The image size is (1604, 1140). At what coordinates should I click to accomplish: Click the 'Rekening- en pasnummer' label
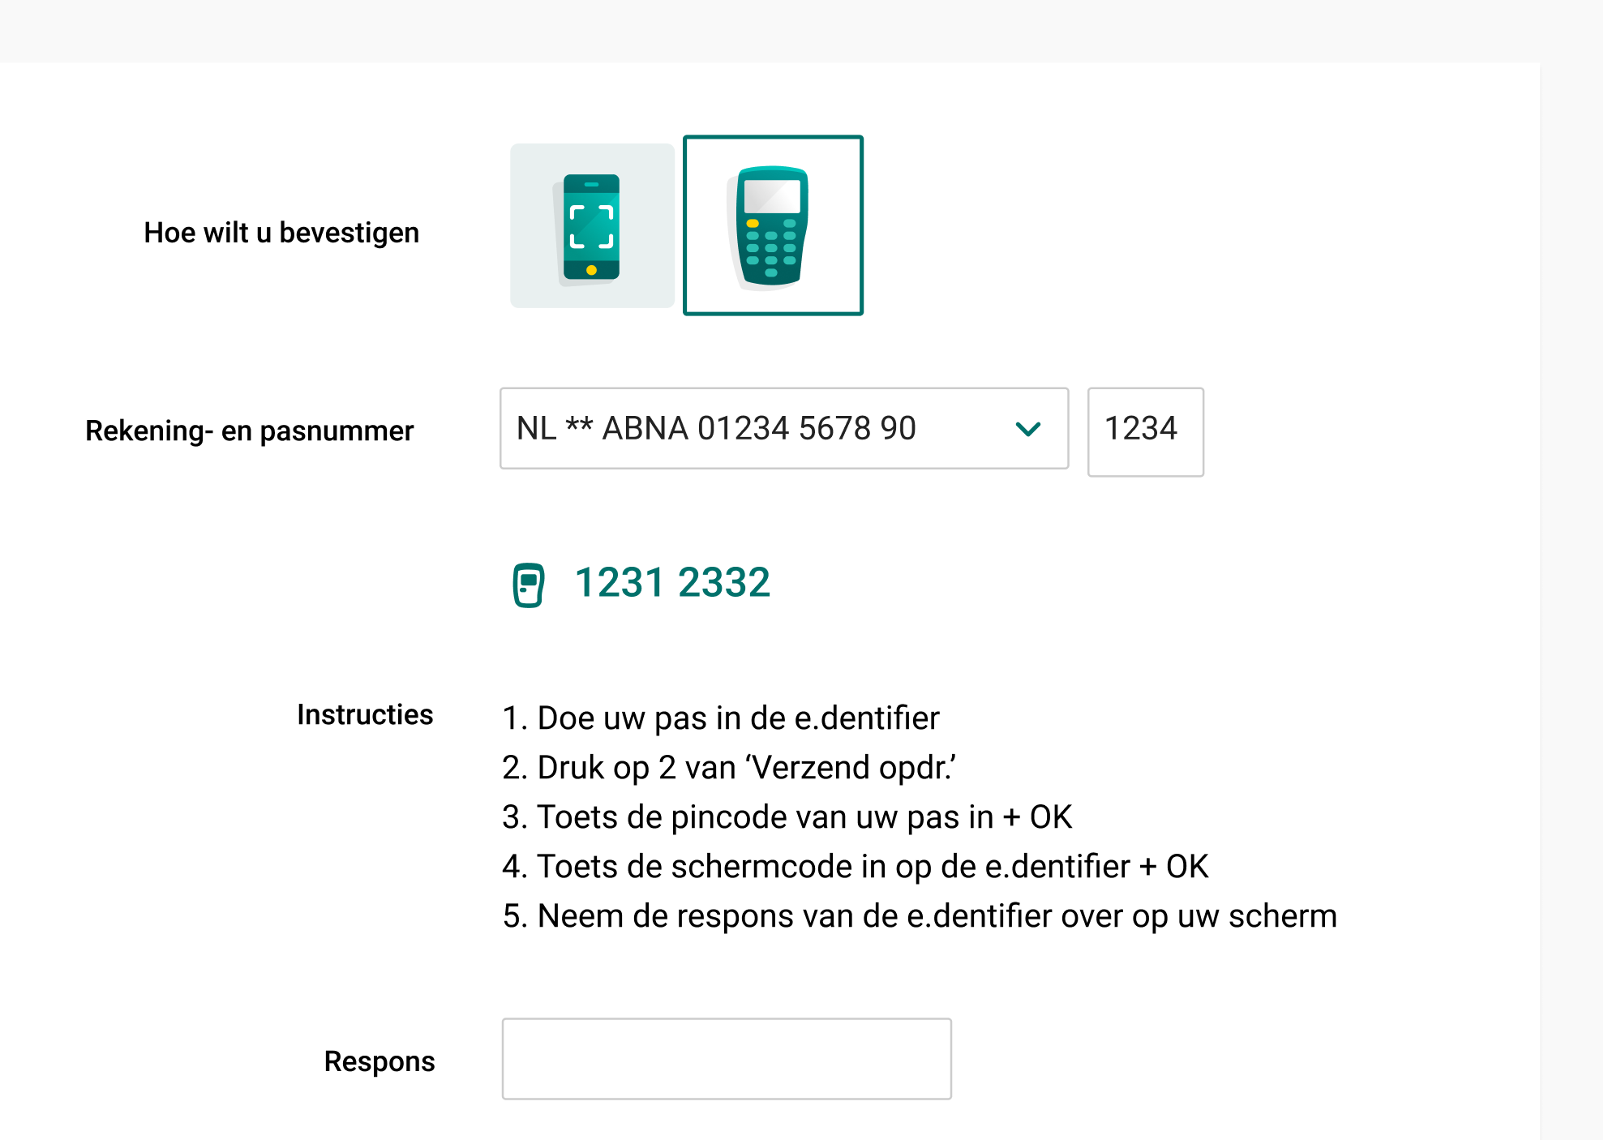tap(250, 431)
